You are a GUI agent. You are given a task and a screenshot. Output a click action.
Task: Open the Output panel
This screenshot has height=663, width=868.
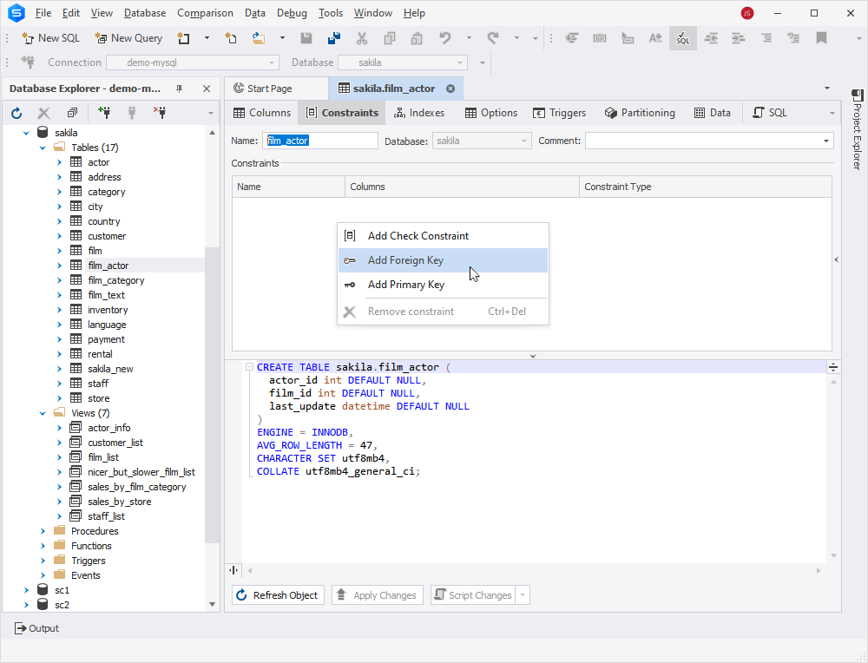coord(36,628)
